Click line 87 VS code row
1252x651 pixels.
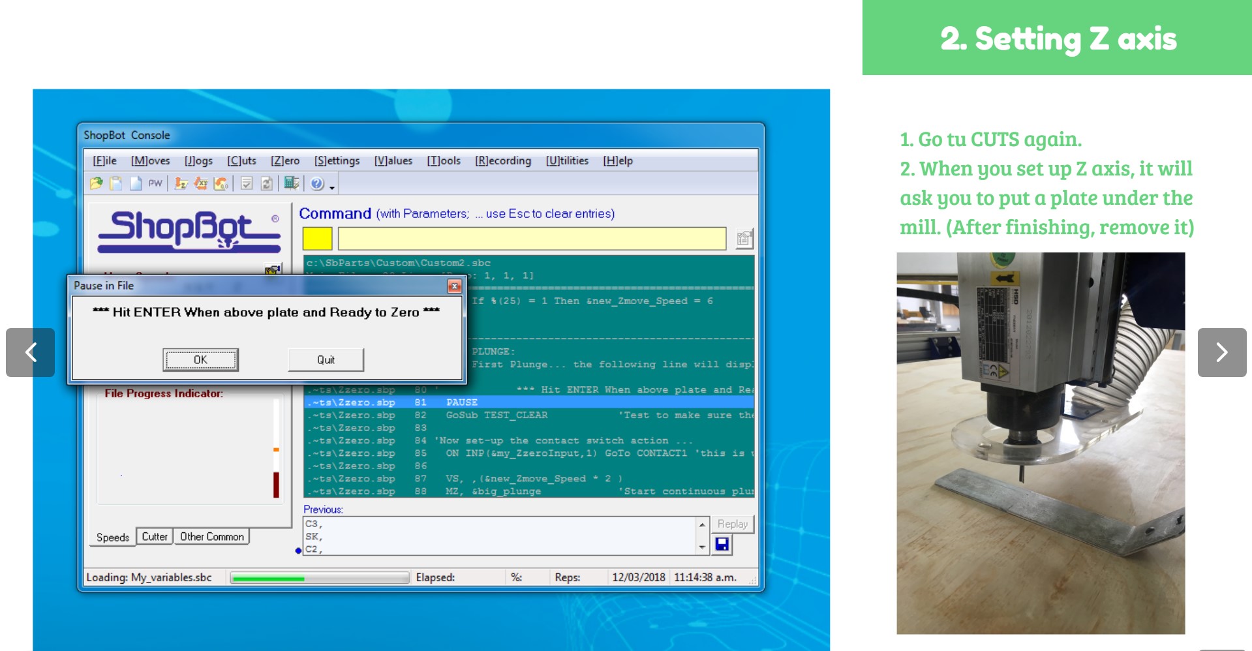point(529,479)
